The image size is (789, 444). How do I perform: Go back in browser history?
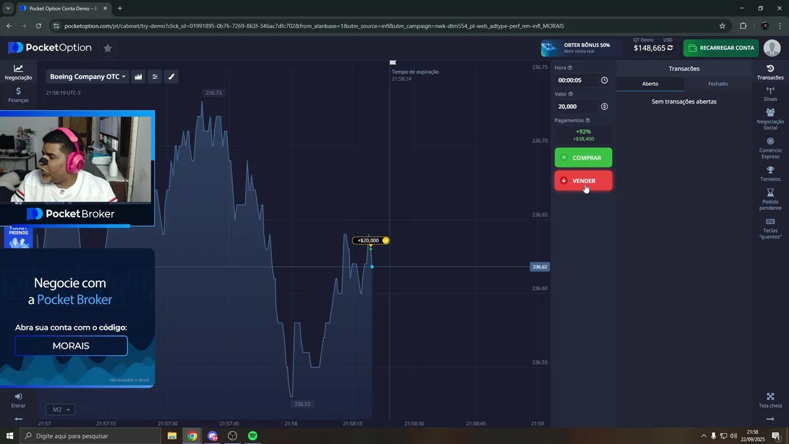click(9, 26)
